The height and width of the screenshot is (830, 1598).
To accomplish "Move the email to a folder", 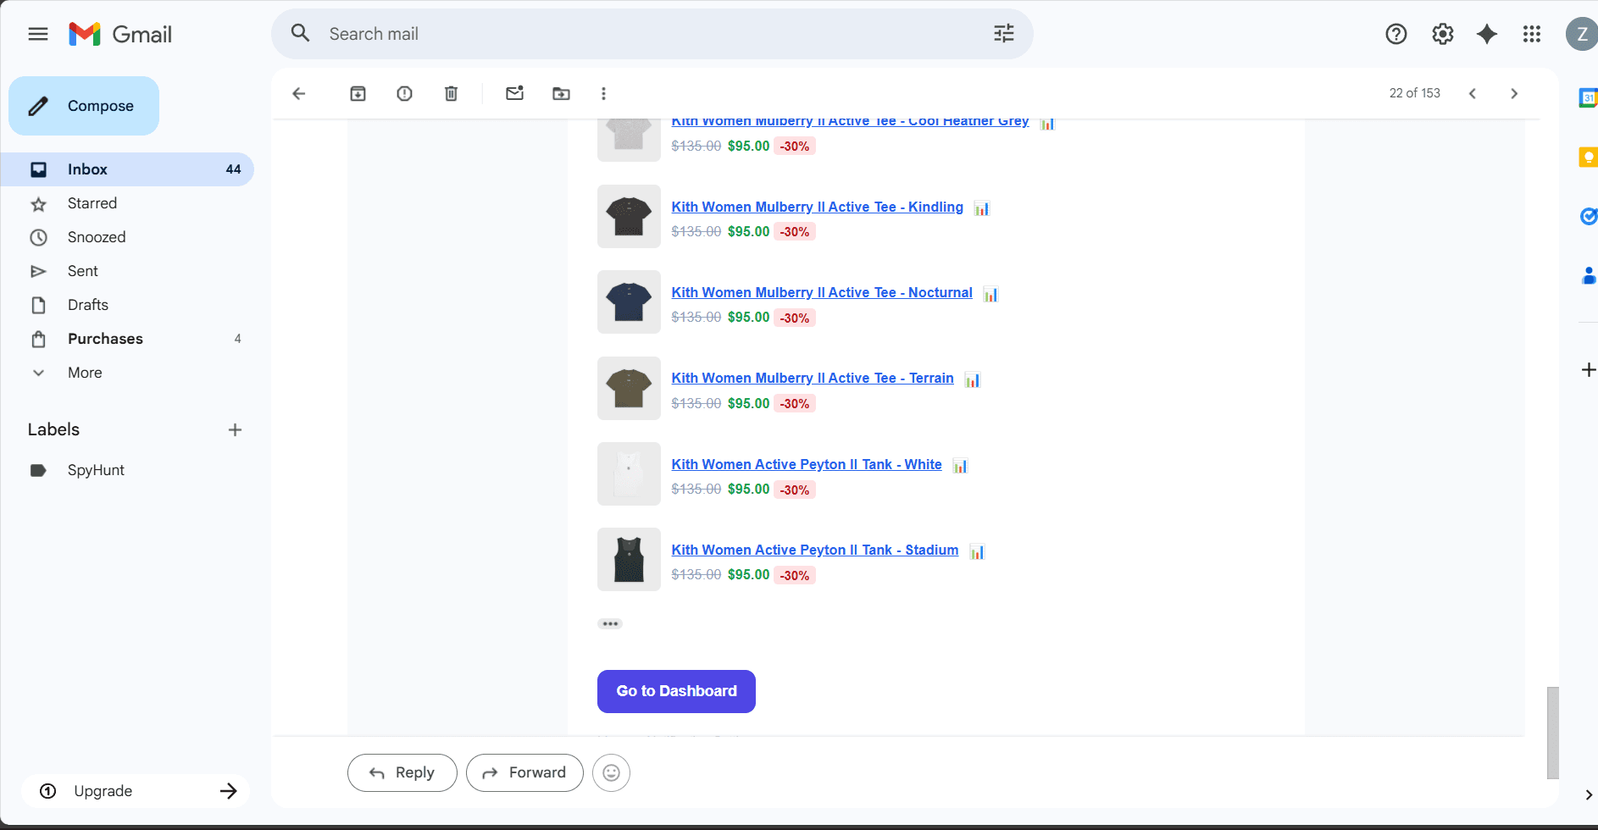I will pyautogui.click(x=560, y=93).
